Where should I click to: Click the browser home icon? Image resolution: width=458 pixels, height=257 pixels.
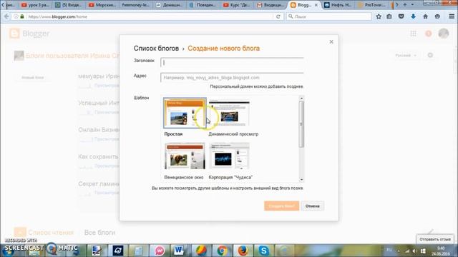pyautogui.click(x=425, y=16)
